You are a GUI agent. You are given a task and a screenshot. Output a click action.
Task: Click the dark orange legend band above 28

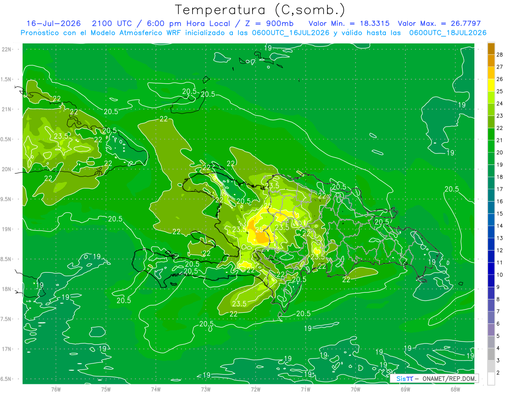click(491, 49)
